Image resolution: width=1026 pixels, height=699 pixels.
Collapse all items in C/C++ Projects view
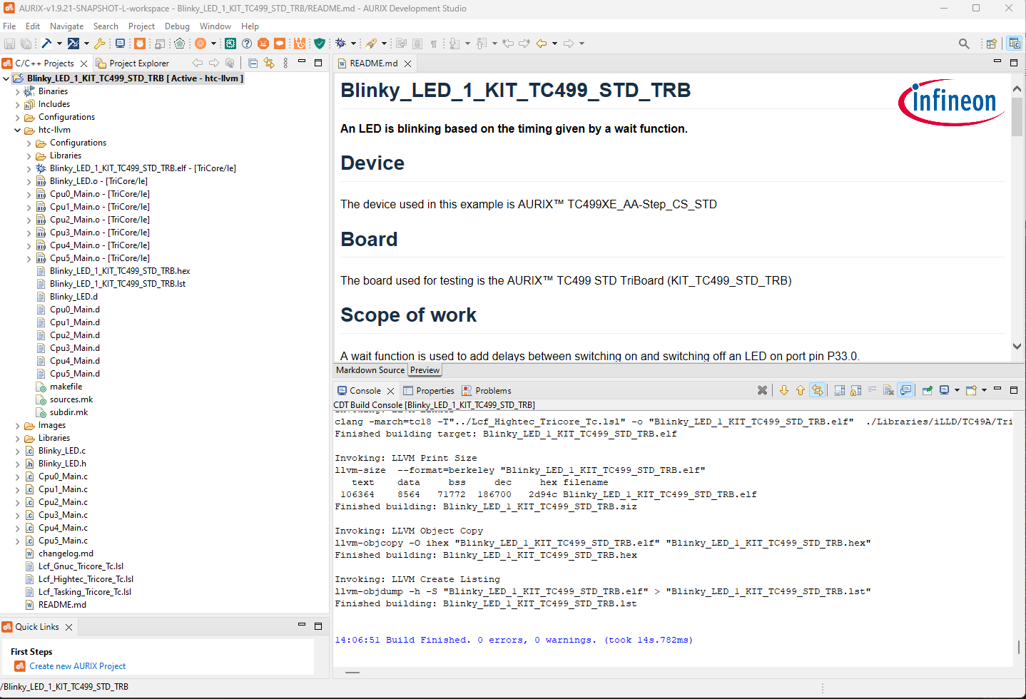click(x=253, y=63)
